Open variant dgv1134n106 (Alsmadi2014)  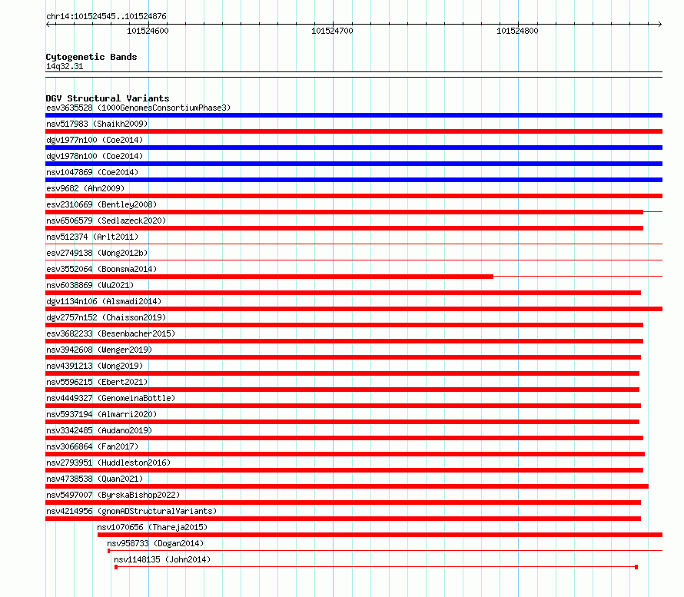click(104, 301)
